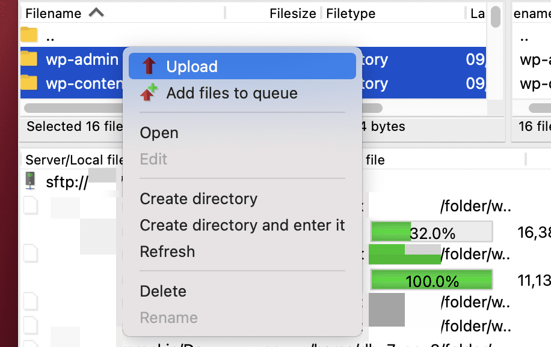Click the wp-admin folder icon
This screenshot has width=551, height=347.
(x=29, y=59)
